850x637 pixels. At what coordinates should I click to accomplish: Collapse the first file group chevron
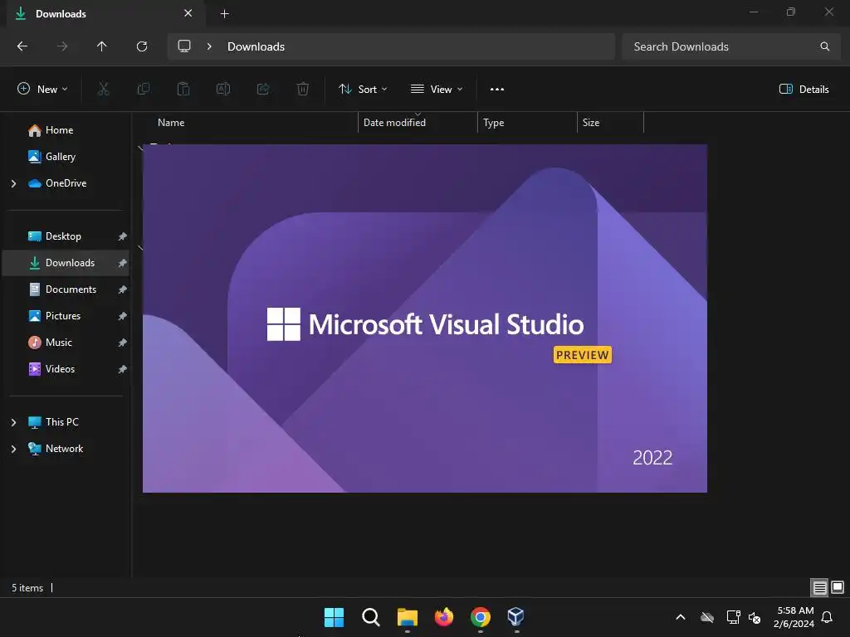(x=140, y=148)
